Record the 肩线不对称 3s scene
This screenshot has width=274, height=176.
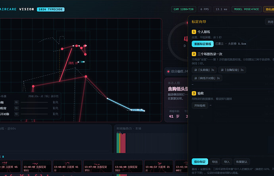pos(207,78)
